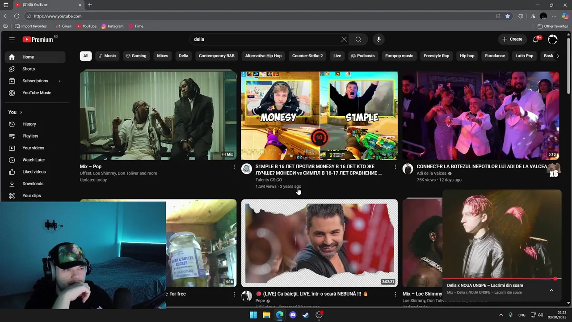Open Windows Start menu
Screen dimensions: 572x322
click(253, 315)
